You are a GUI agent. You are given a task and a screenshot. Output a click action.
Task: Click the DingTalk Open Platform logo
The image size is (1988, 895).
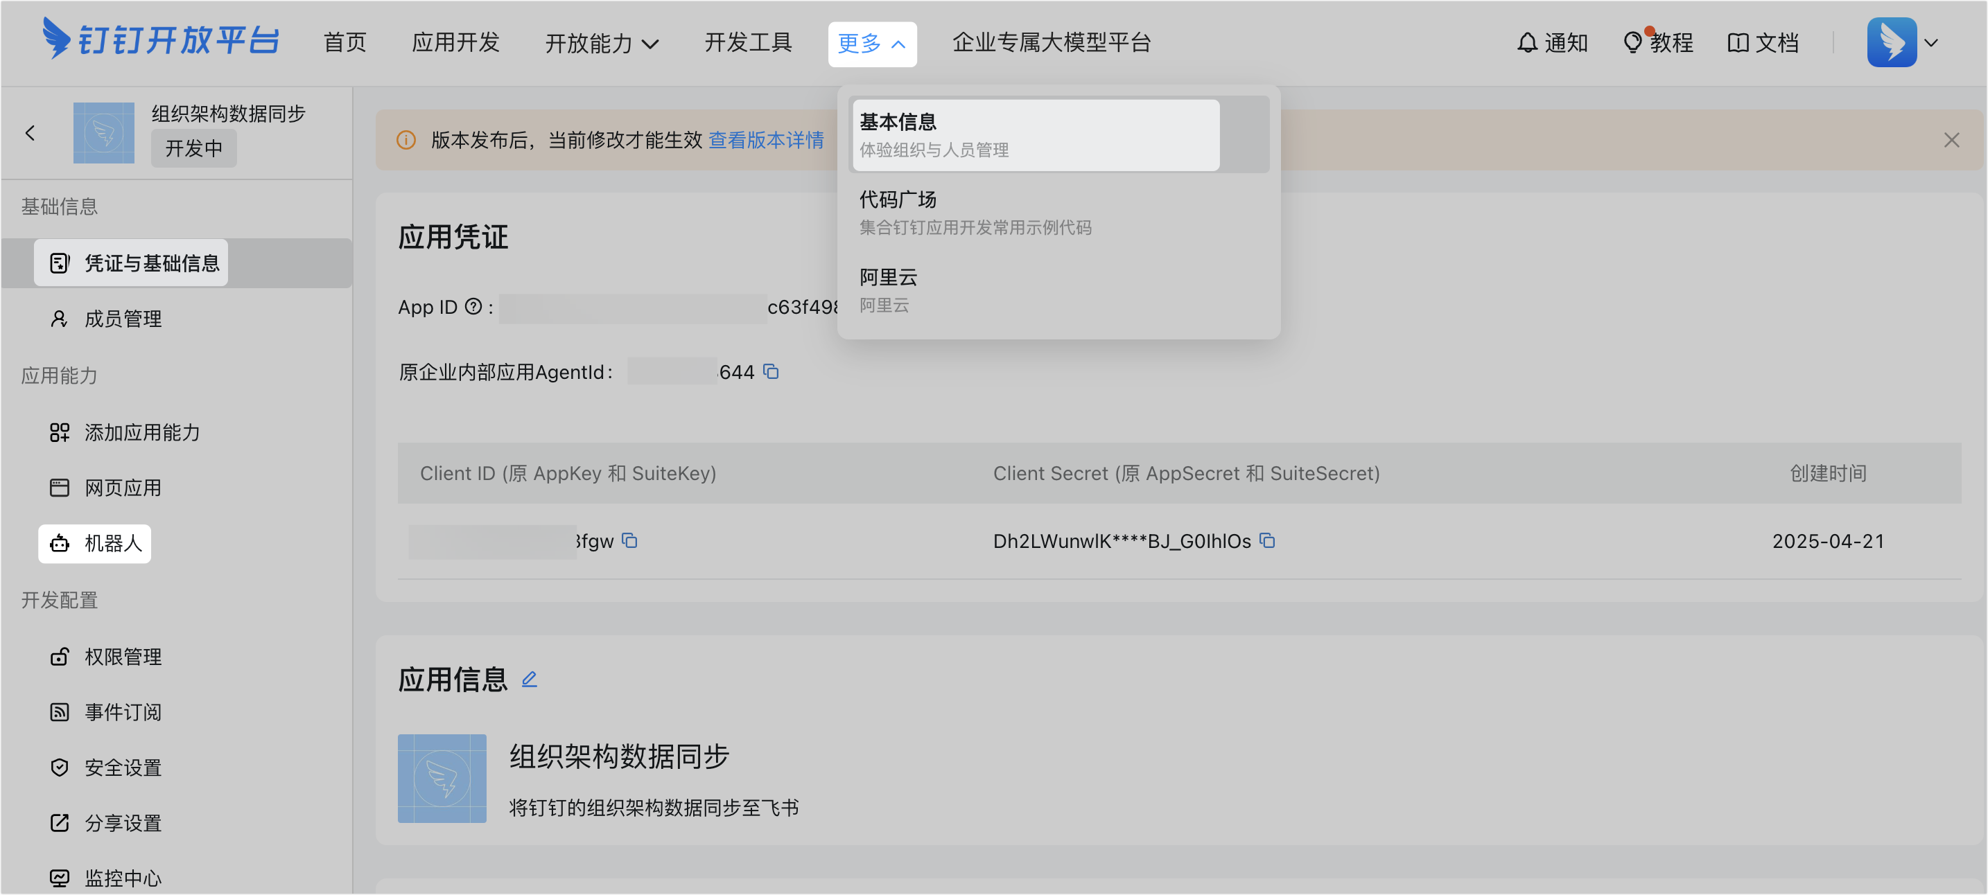tap(161, 39)
